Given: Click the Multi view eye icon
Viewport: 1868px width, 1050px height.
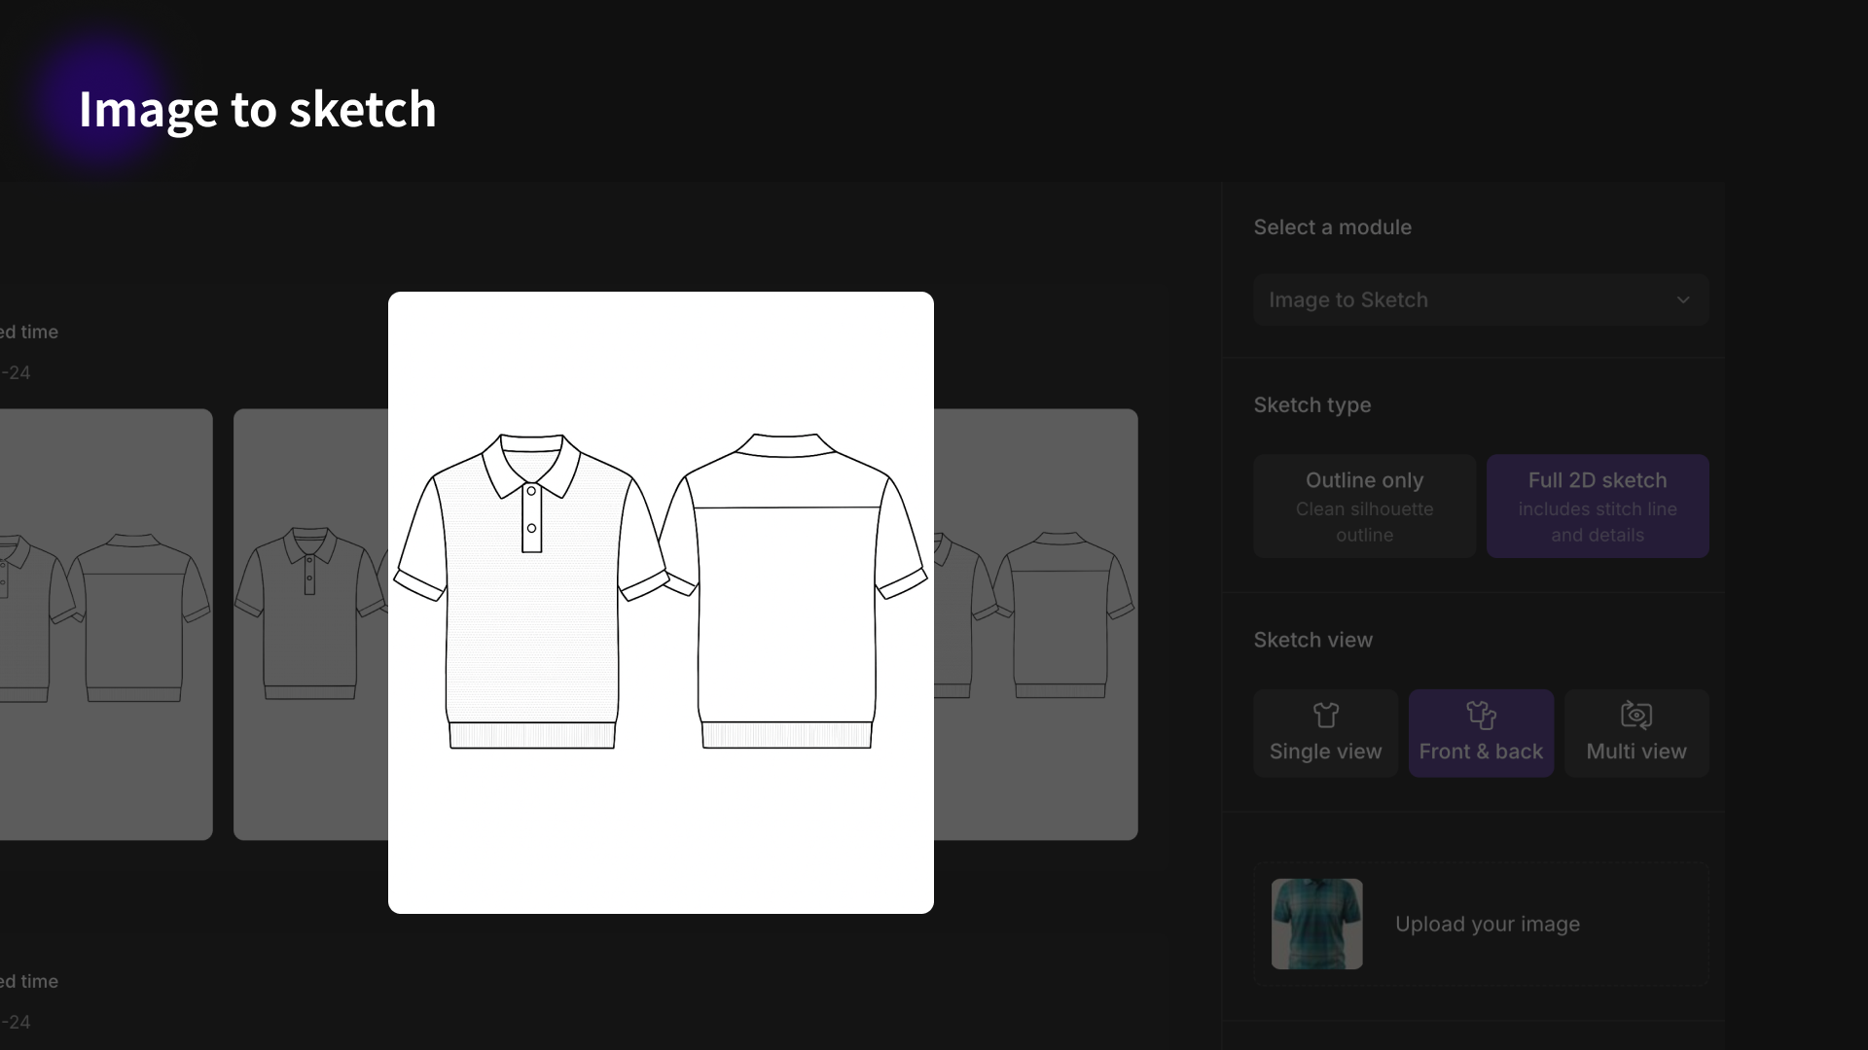Looking at the screenshot, I should pos(1636,716).
